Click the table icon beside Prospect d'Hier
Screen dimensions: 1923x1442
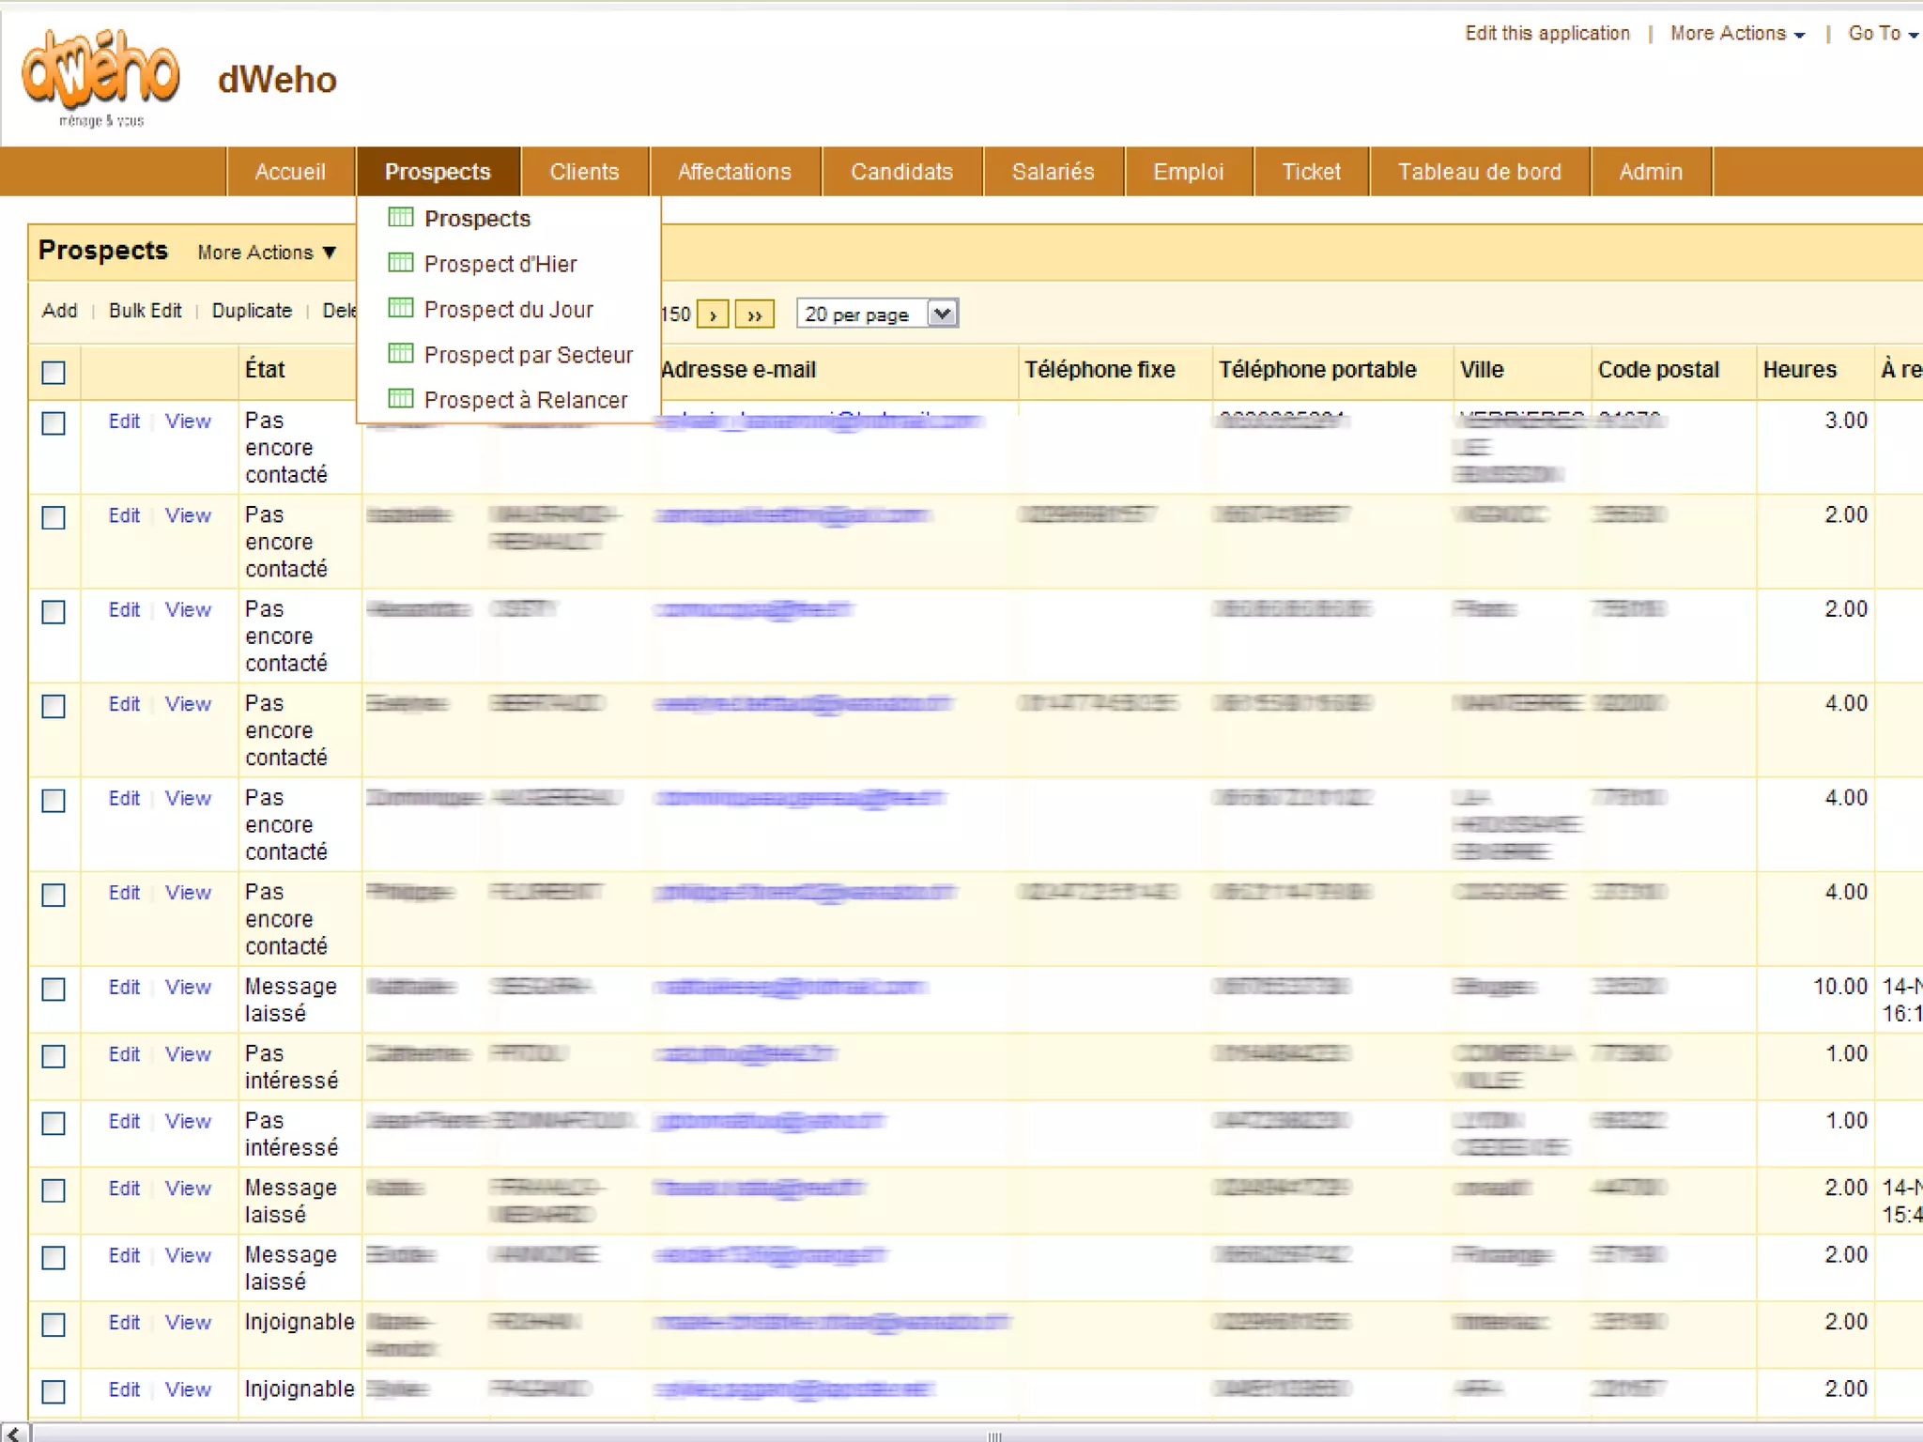(x=401, y=263)
